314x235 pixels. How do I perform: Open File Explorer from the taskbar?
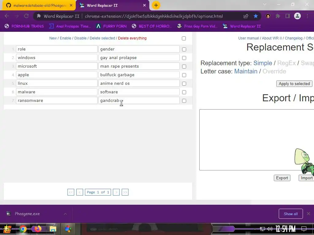click(53, 229)
